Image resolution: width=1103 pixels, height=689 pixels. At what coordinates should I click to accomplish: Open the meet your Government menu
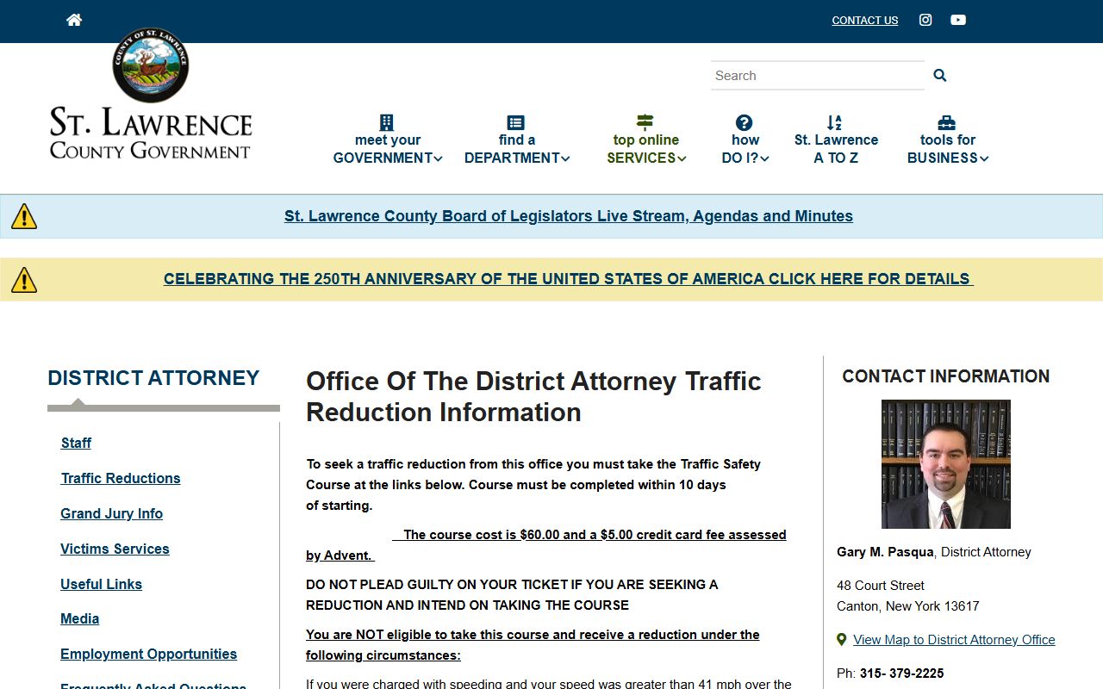point(388,140)
